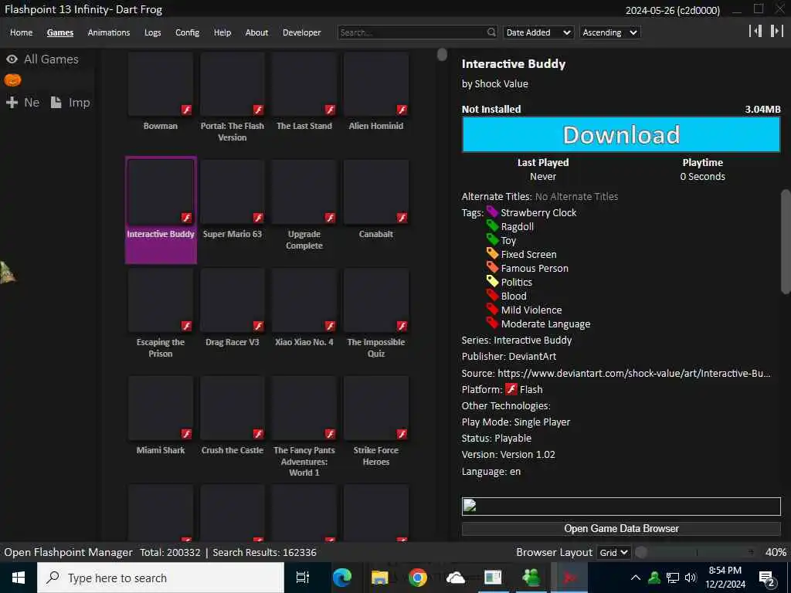Open the DeviantArt source URL
The height and width of the screenshot is (593, 791).
click(x=633, y=373)
